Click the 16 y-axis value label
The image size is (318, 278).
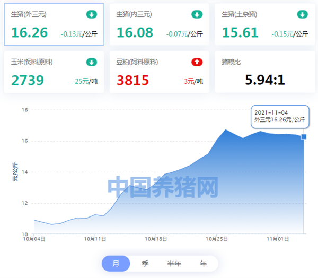25,141
